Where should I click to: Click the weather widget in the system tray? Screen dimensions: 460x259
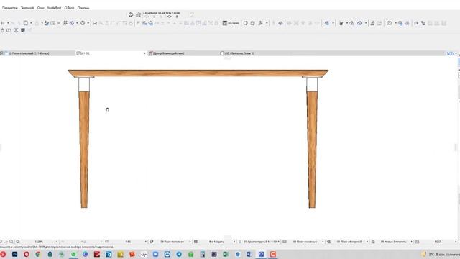(441, 254)
